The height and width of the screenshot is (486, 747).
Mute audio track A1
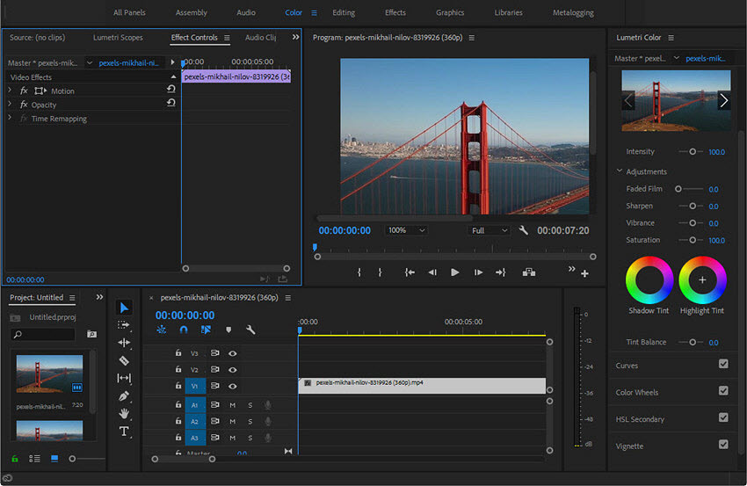pyautogui.click(x=233, y=405)
